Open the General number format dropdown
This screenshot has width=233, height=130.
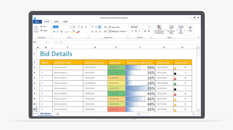(x=149, y=27)
